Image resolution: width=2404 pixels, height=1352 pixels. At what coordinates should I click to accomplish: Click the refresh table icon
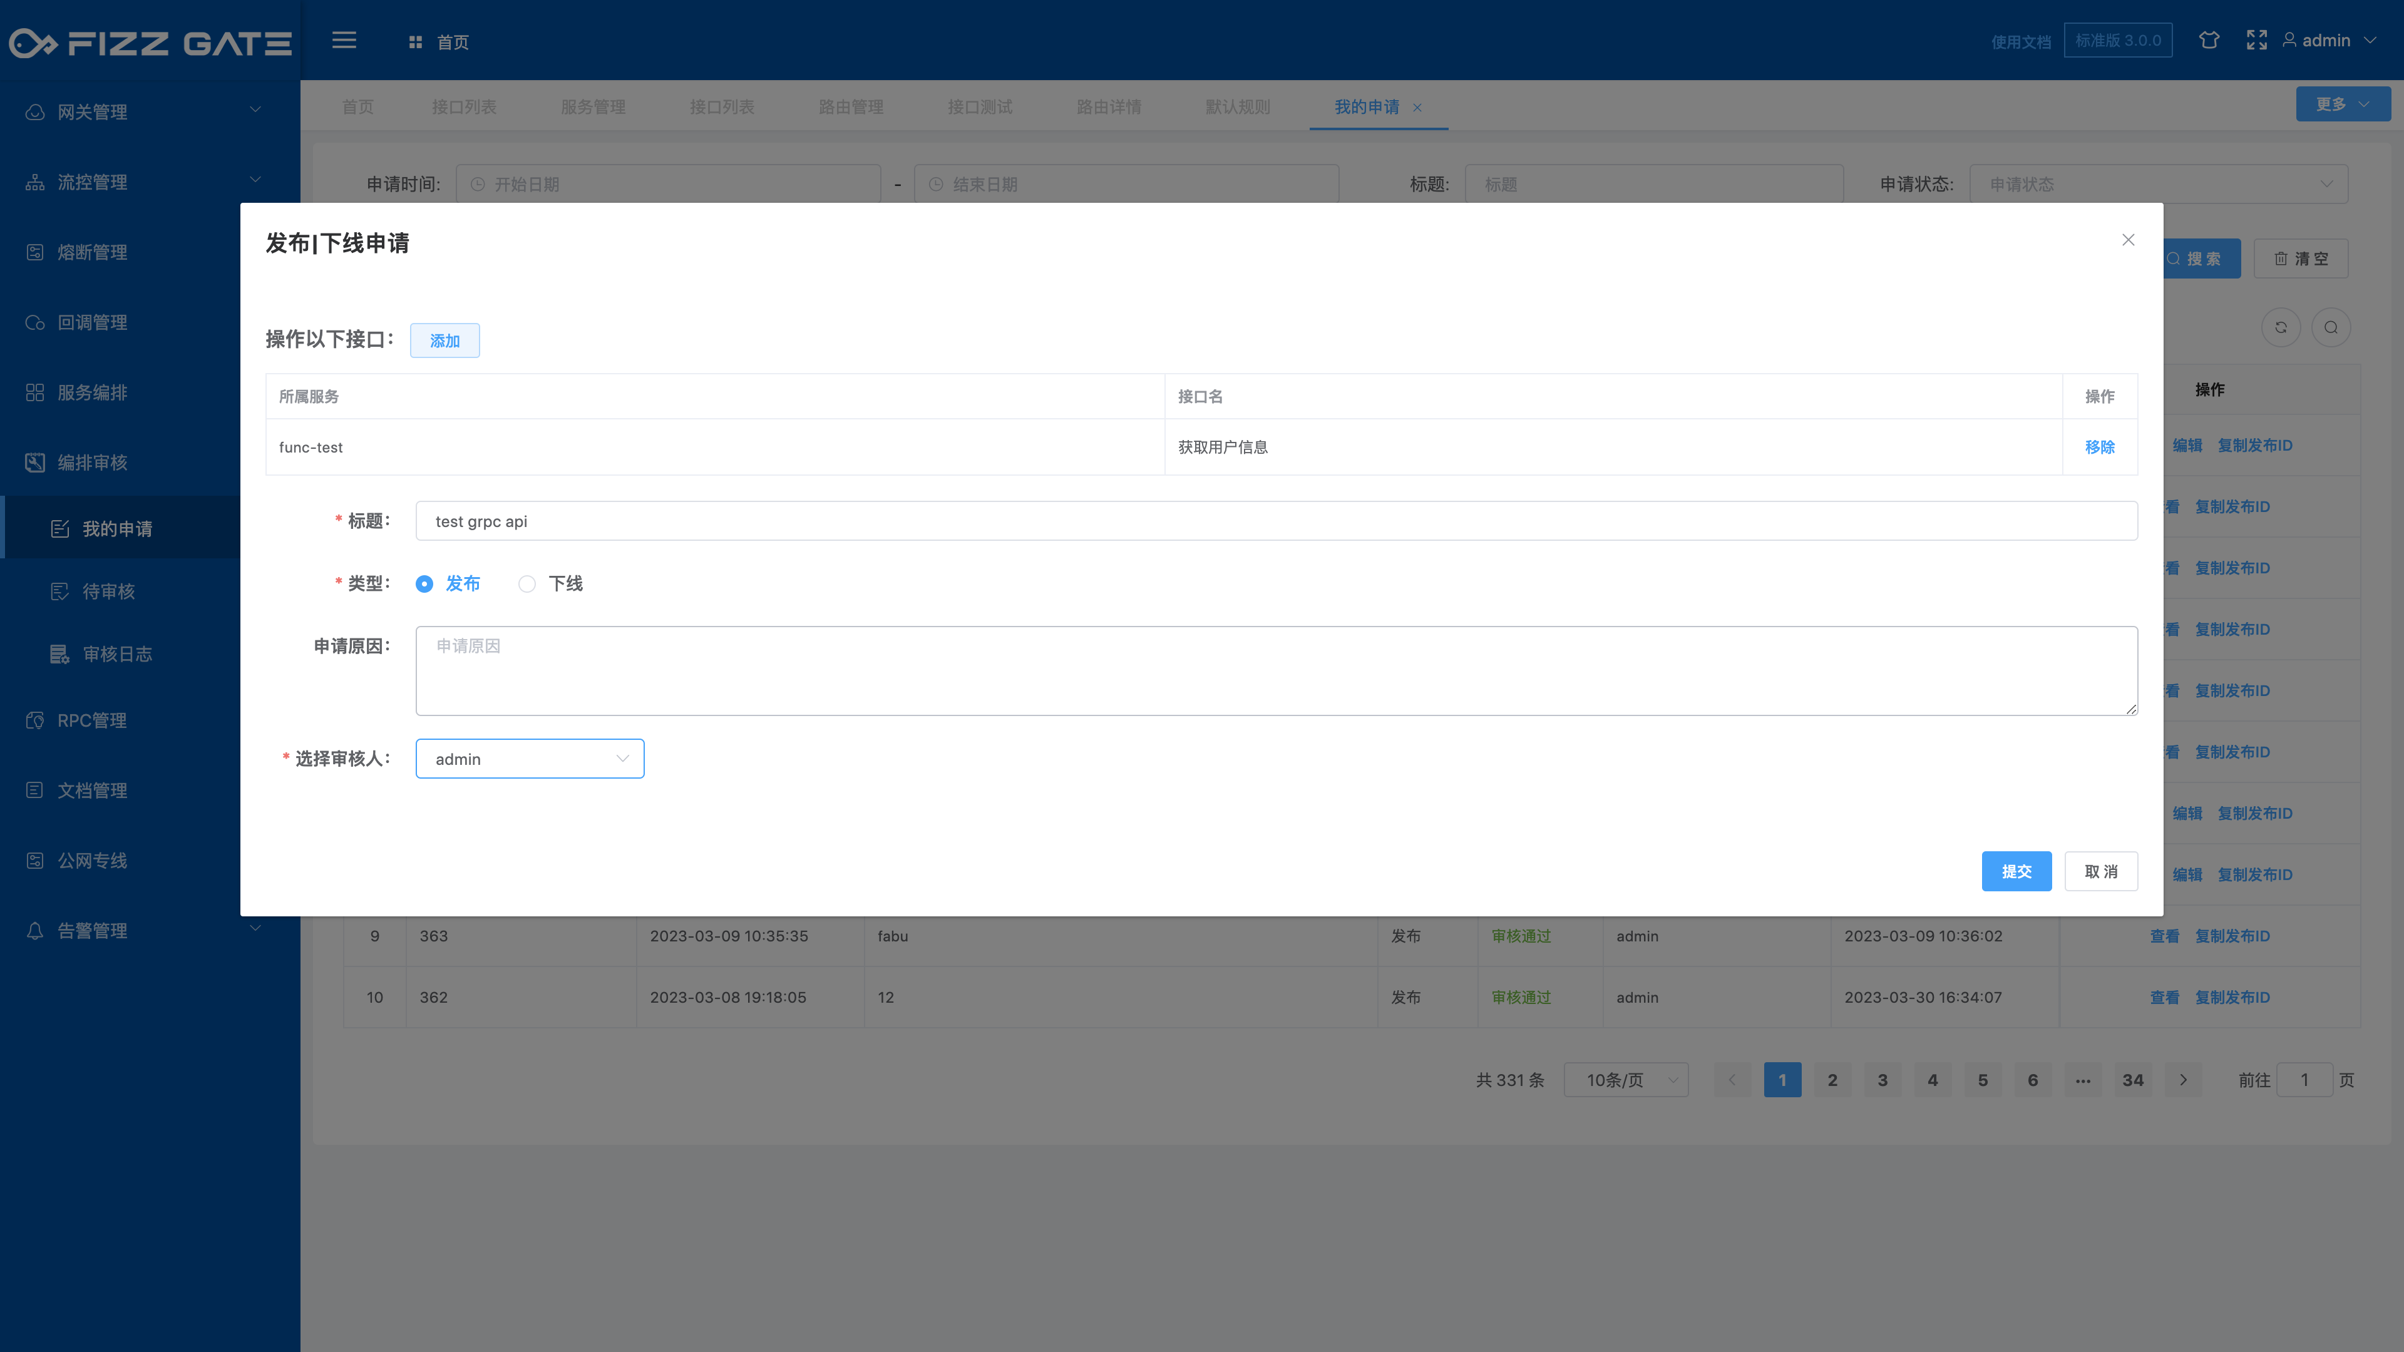[2281, 327]
